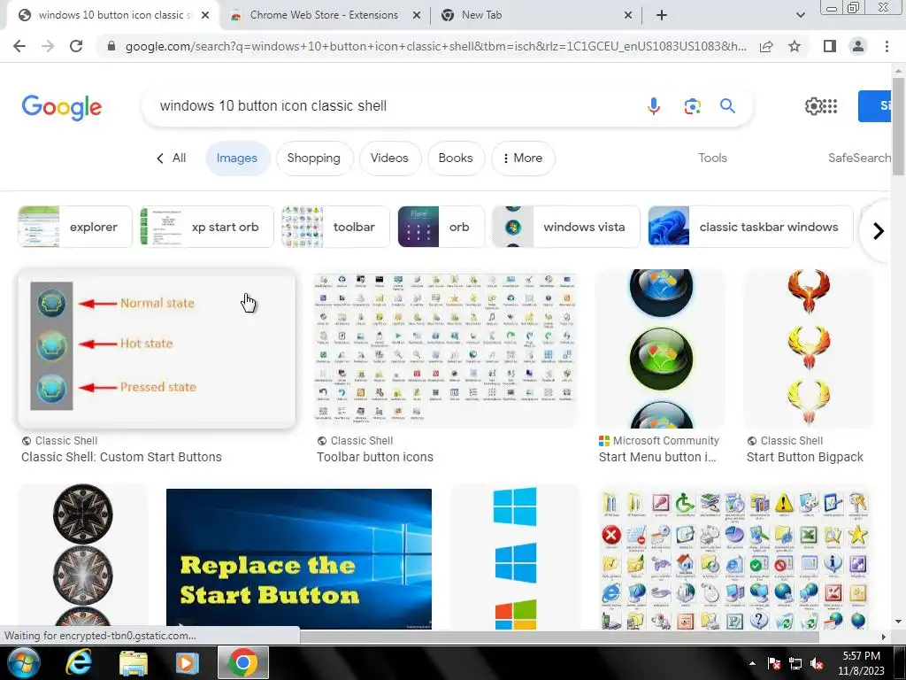This screenshot has height=680, width=906.
Task: Select the Images filter tab
Action: point(237,158)
